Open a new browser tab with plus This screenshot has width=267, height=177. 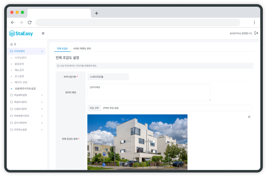tap(96, 13)
